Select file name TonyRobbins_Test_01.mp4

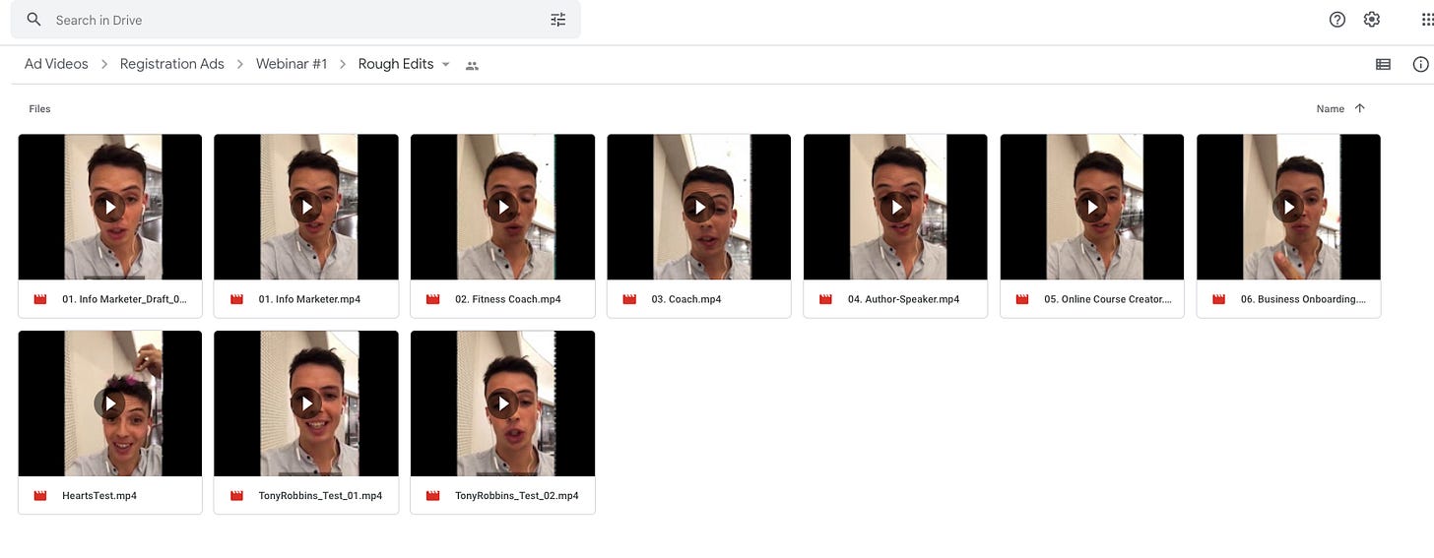click(320, 496)
